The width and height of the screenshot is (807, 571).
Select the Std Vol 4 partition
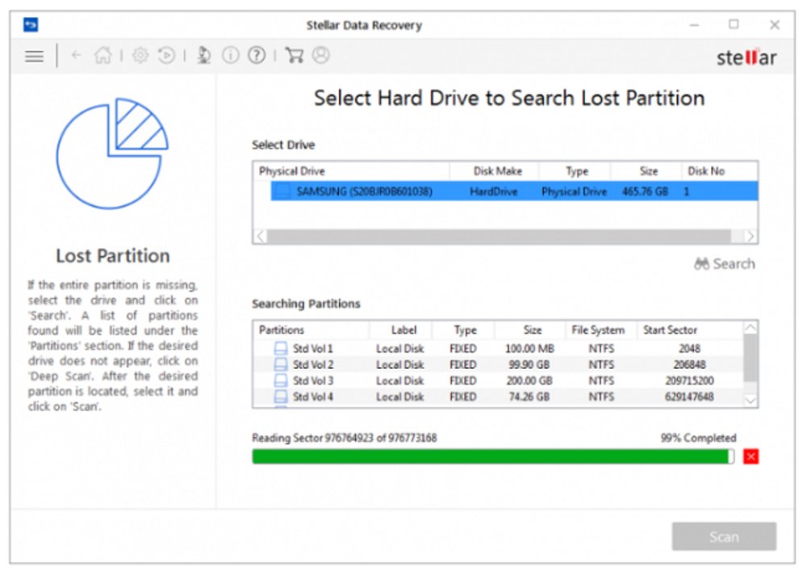(x=498, y=397)
